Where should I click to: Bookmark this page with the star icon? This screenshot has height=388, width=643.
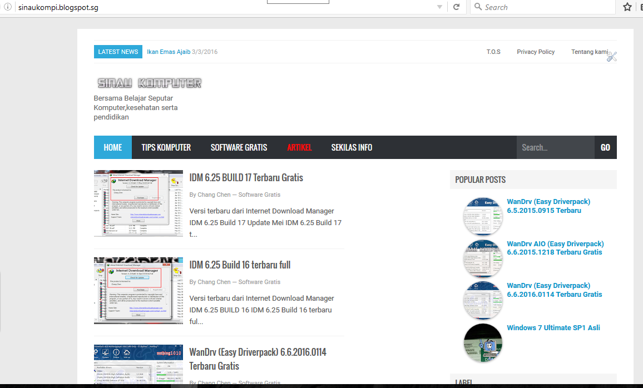(x=627, y=7)
